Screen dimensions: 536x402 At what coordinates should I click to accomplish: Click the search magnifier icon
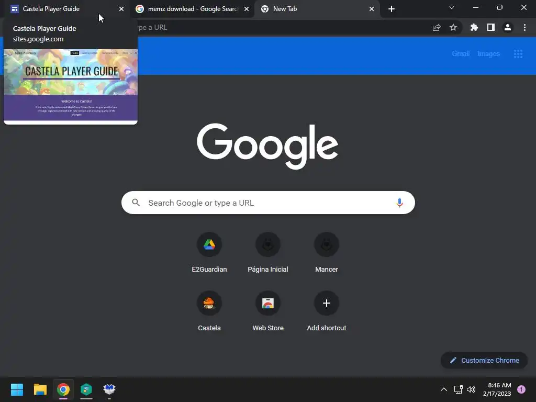pos(136,203)
